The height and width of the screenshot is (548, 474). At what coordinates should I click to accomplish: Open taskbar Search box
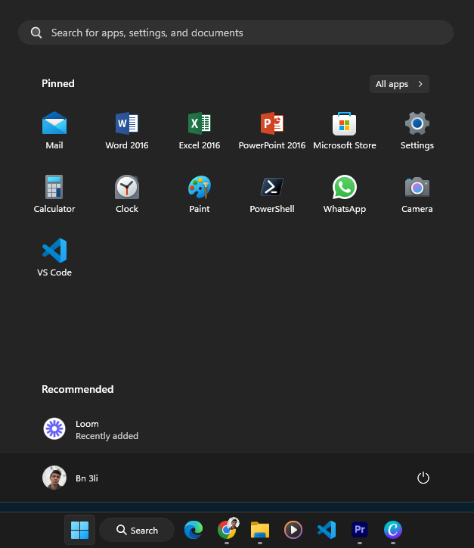point(137,530)
